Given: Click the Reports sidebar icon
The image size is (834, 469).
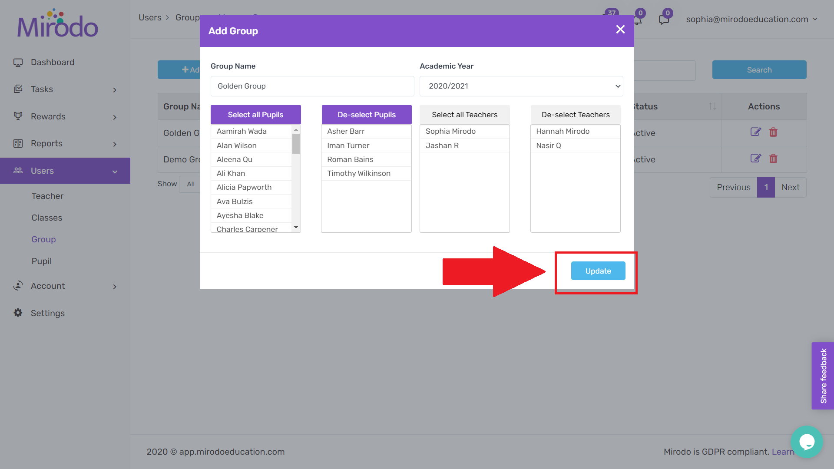Looking at the screenshot, I should point(18,143).
